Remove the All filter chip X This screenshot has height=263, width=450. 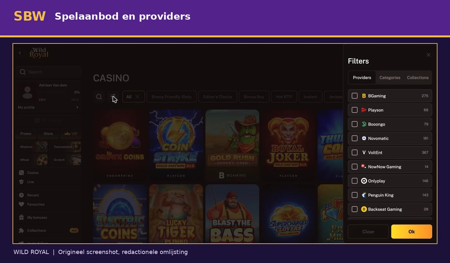point(137,97)
